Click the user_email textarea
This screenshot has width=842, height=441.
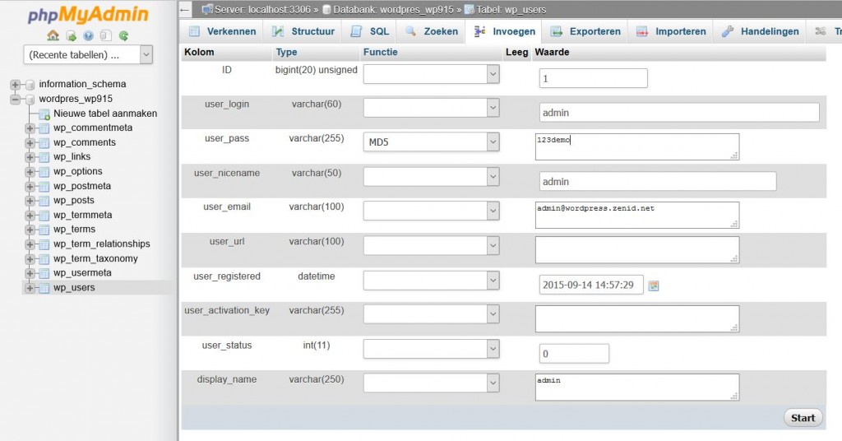tap(637, 215)
